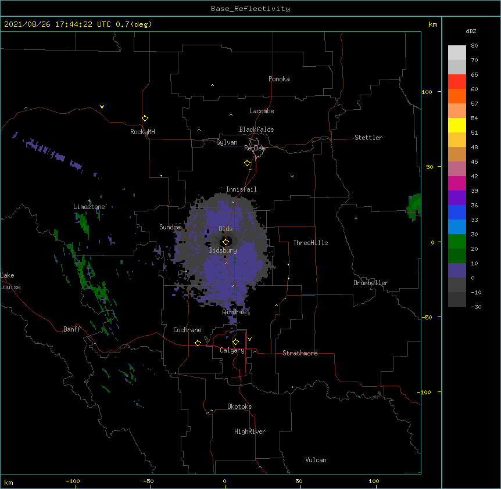Click the dBZ legend unit label
This screenshot has width=501, height=489.
[471, 31]
